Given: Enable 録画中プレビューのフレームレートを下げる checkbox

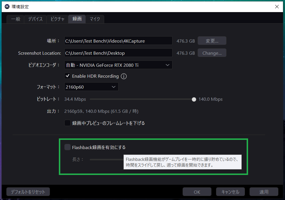Looking at the screenshot, I should (x=67, y=123).
